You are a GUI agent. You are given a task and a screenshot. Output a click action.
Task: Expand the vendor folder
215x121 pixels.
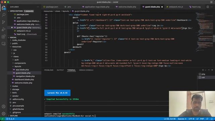coord(15,96)
